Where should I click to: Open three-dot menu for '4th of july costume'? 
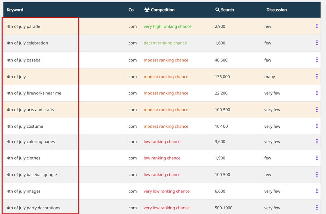click(x=317, y=126)
